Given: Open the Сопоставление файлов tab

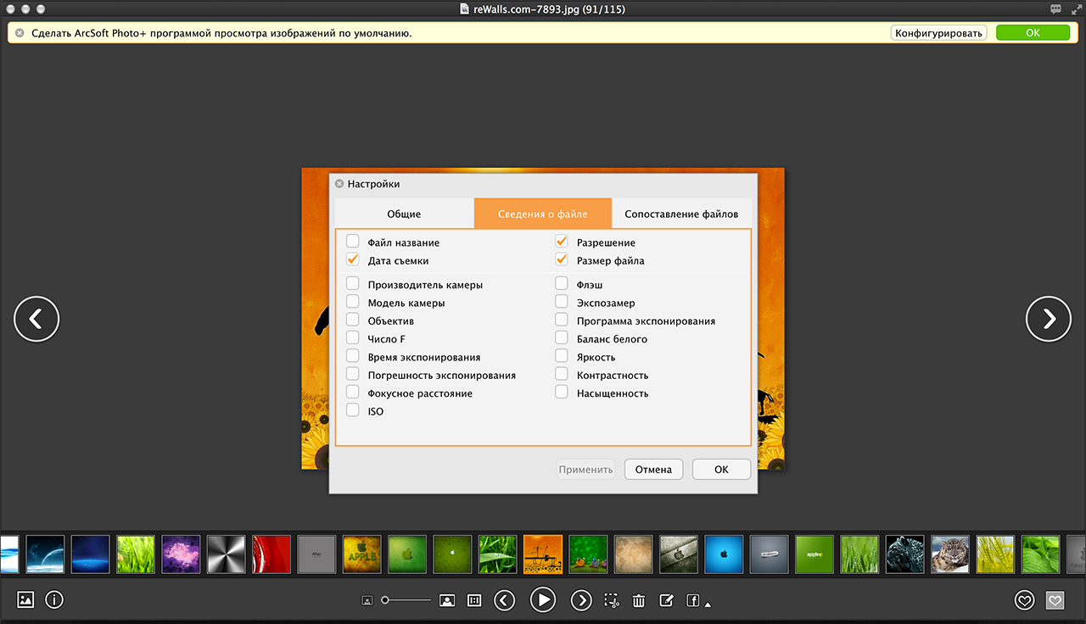Looking at the screenshot, I should pos(681,214).
